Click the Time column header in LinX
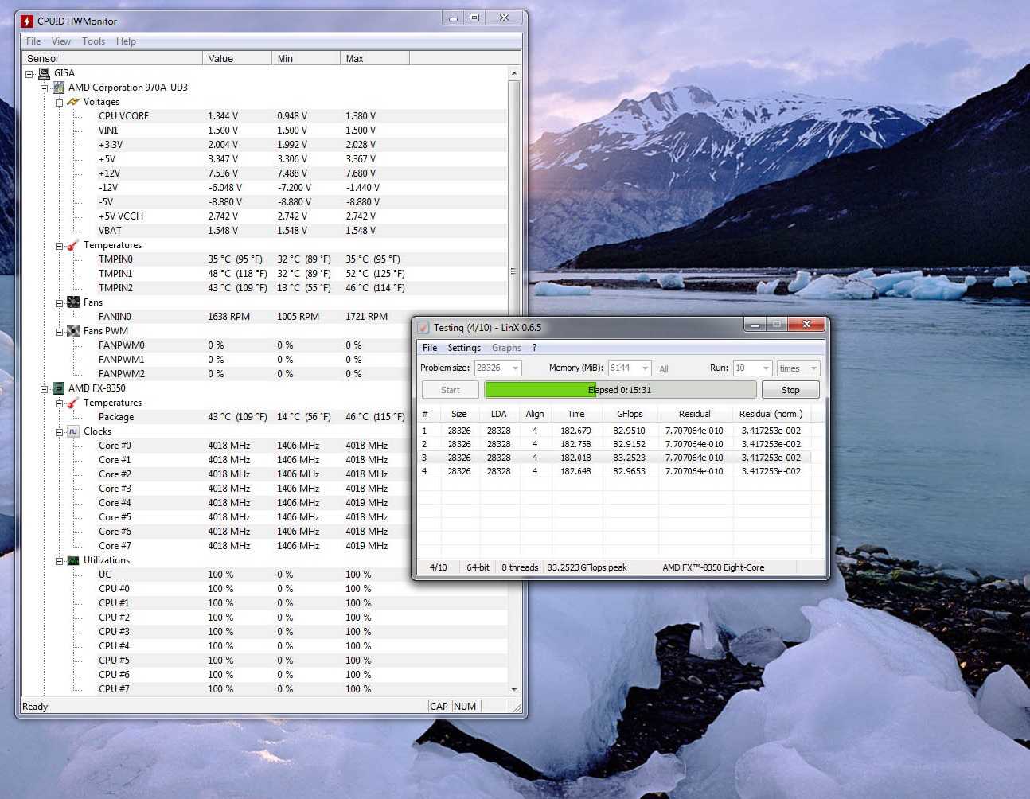The height and width of the screenshot is (799, 1030). tap(576, 414)
